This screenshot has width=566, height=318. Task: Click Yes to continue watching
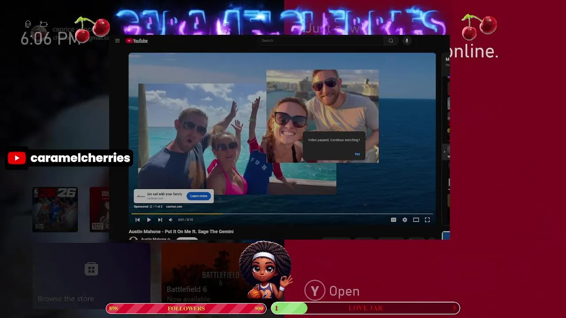tap(357, 154)
